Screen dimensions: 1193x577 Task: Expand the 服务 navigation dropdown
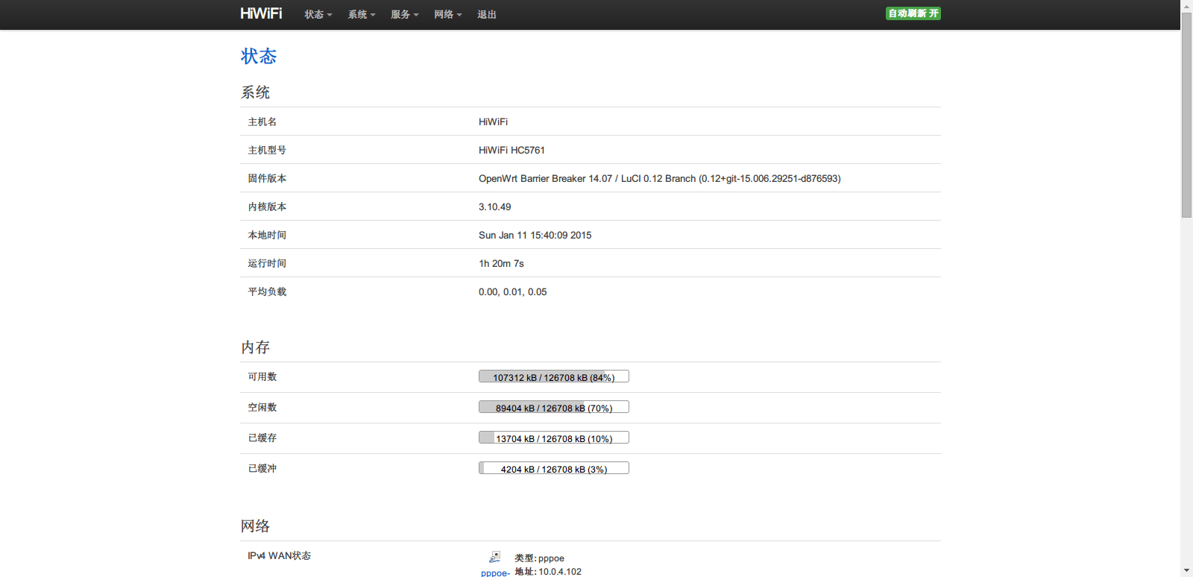[404, 15]
